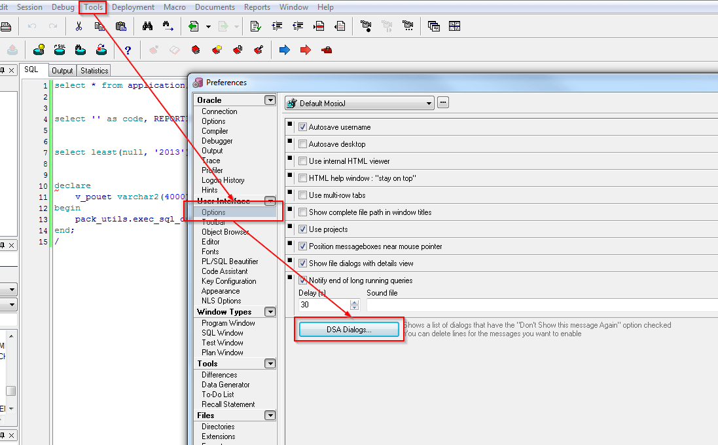Click the DSA Dialogs button
This screenshot has height=445, width=718.
tap(349, 329)
